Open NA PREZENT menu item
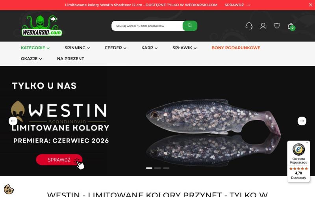This screenshot has width=315, height=197. 70,59
